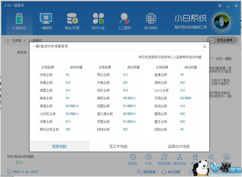Click the 格式转换 icon
This screenshot has height=177, width=242.
pos(164,157)
